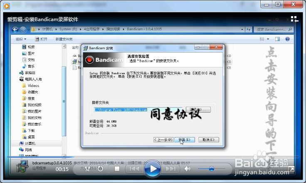
Task: Click 安装(I) button in Bandicam installer
Action: pos(185,140)
